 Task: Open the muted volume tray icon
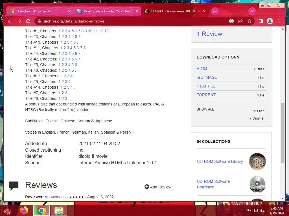[x=262, y=211]
